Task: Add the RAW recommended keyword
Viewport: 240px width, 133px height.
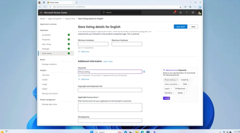Action: (186, 84)
